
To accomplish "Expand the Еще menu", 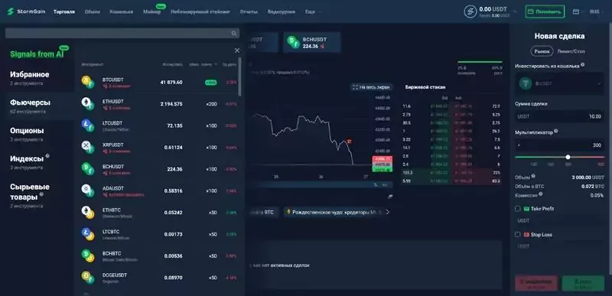I will pyautogui.click(x=312, y=11).
